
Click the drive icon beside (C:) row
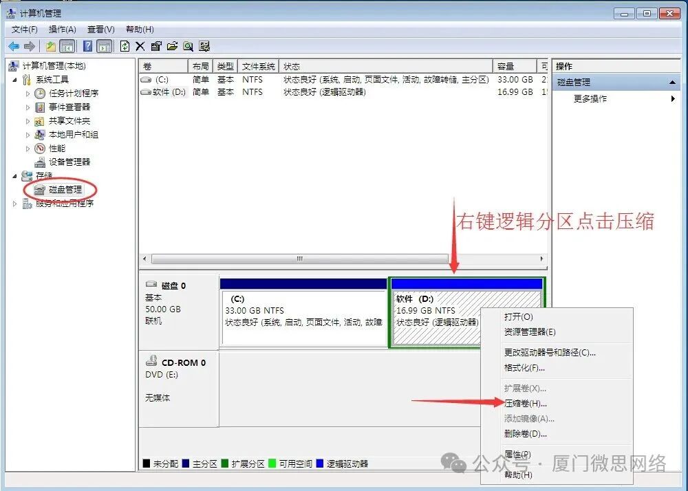point(146,80)
